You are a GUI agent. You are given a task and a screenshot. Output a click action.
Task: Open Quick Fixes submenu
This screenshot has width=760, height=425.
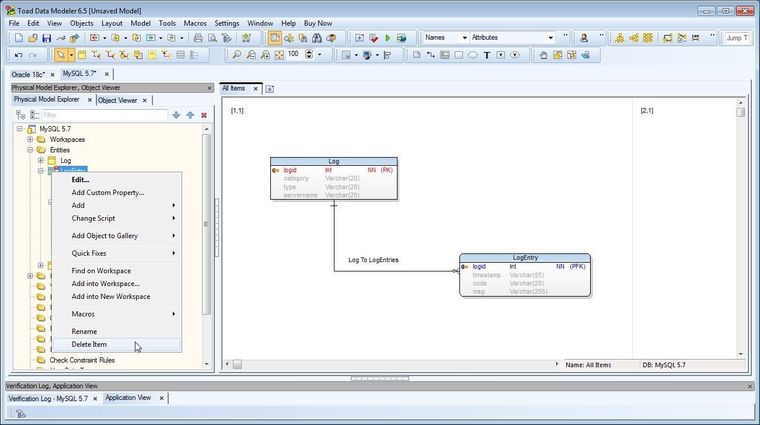[117, 253]
